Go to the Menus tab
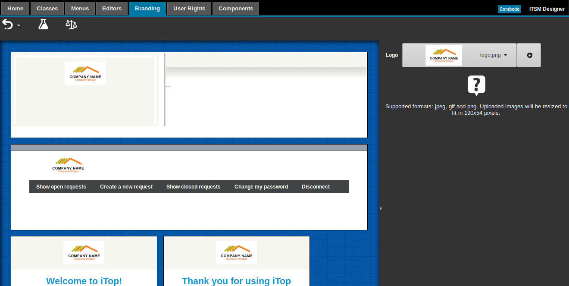 pyautogui.click(x=80, y=9)
